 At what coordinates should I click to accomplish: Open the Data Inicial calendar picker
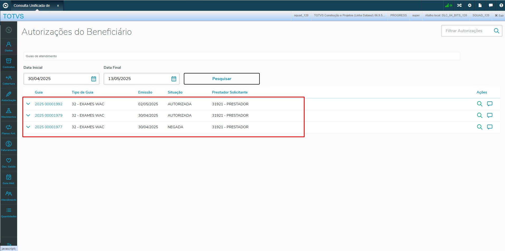click(x=94, y=79)
